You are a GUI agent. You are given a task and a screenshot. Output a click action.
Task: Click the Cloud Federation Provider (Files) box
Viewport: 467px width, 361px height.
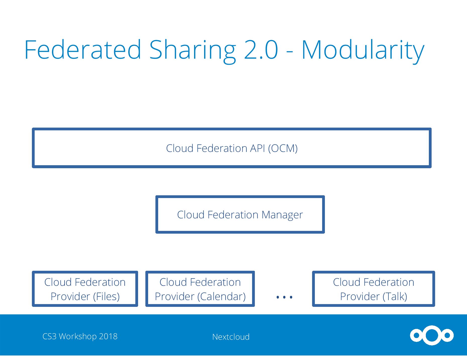coord(85,289)
